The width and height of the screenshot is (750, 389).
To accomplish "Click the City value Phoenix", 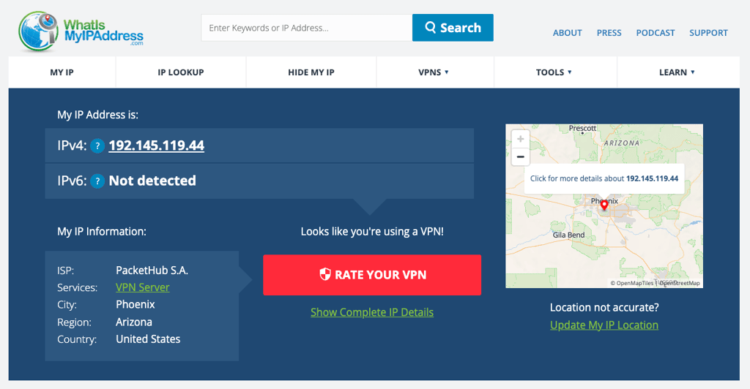I will click(135, 304).
